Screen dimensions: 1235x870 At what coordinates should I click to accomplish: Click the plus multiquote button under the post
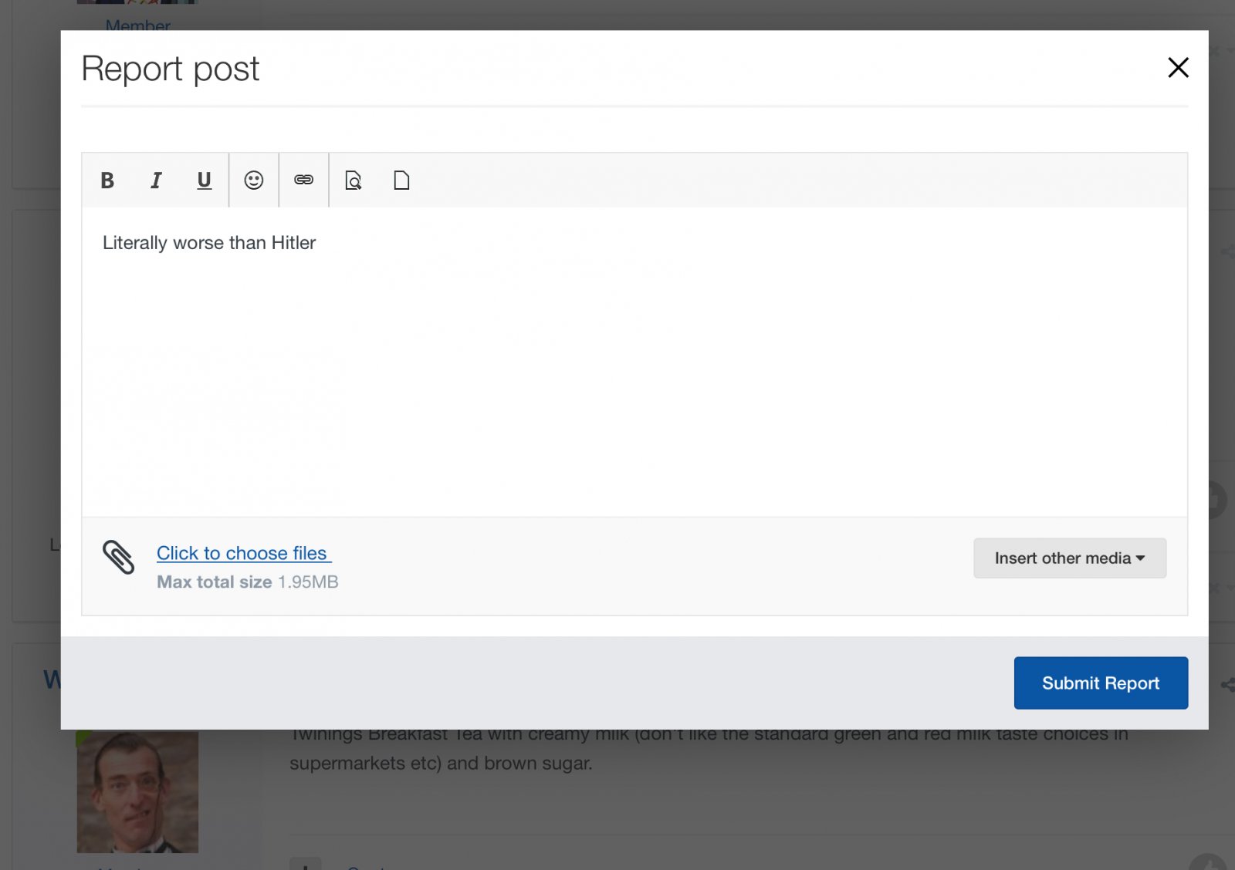pyautogui.click(x=306, y=864)
